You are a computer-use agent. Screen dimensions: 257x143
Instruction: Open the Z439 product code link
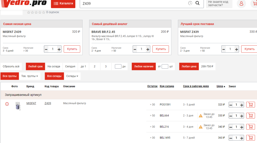pyautogui.click(x=48, y=103)
